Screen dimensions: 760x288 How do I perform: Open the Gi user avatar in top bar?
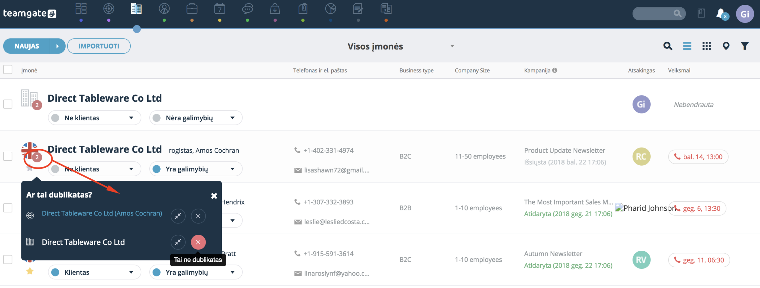pyautogui.click(x=745, y=14)
